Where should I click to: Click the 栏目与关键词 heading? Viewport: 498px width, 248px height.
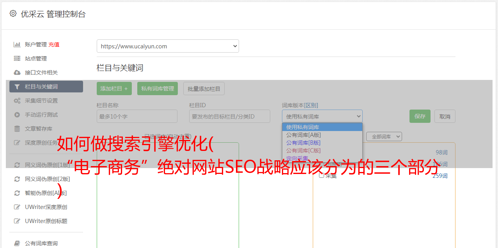(x=120, y=68)
